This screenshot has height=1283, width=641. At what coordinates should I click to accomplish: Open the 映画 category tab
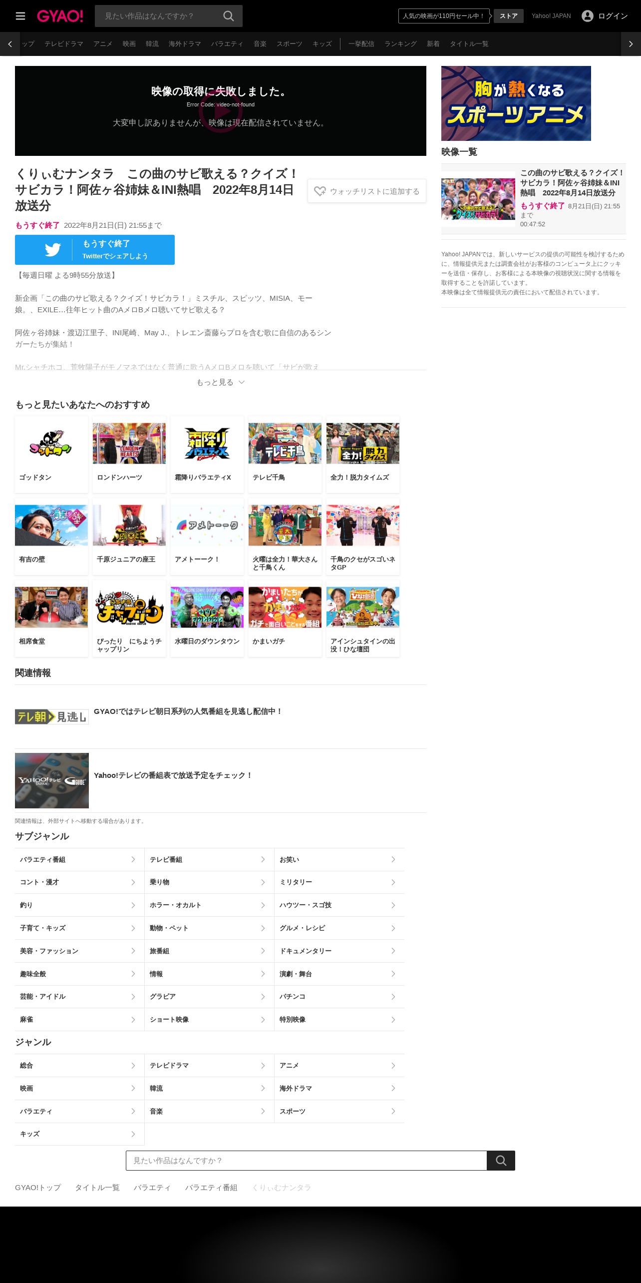tap(129, 44)
